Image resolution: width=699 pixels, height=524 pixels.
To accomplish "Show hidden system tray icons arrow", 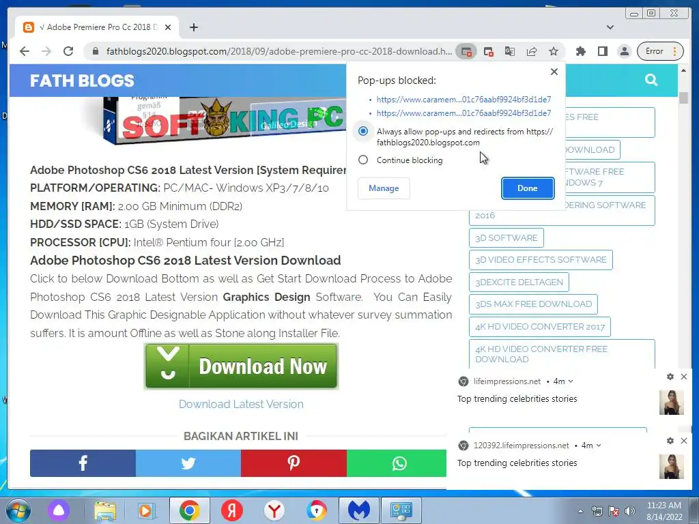I will click(580, 511).
